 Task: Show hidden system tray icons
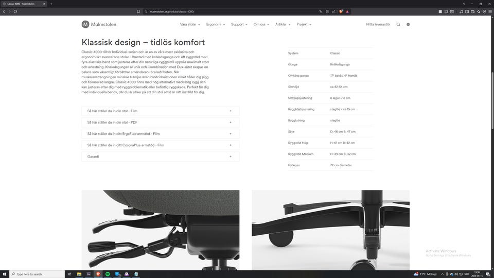[x=442, y=274]
